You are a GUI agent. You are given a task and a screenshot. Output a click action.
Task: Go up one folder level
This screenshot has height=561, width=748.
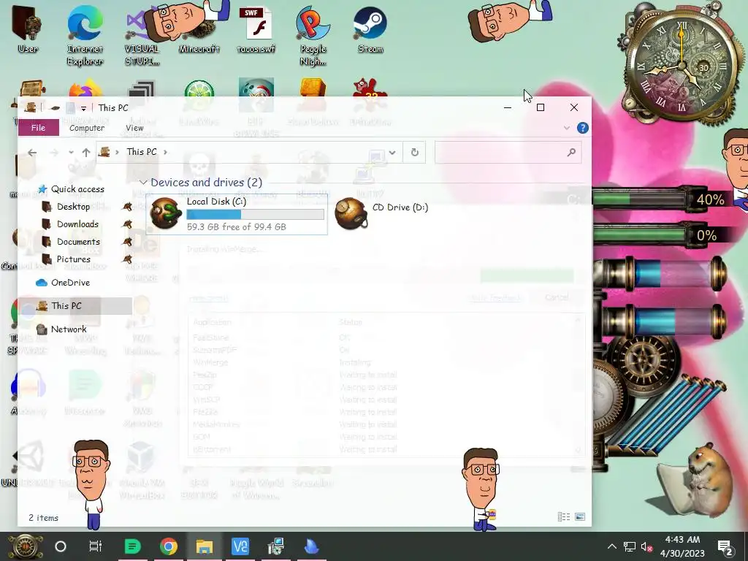point(86,153)
